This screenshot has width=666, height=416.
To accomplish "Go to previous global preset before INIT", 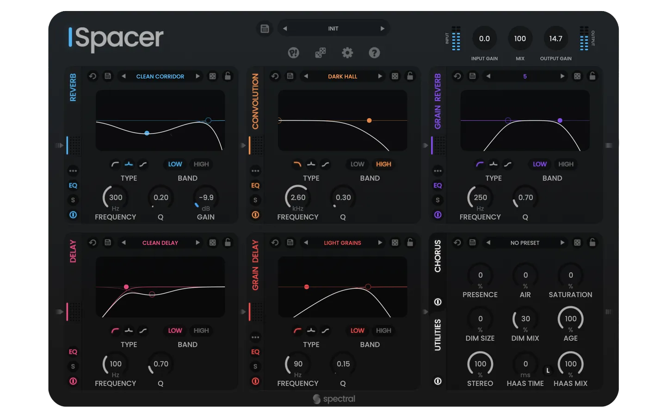I will click(285, 29).
